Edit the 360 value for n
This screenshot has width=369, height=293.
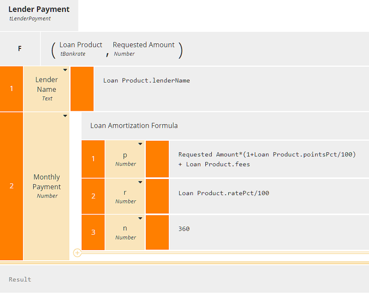pos(184,229)
